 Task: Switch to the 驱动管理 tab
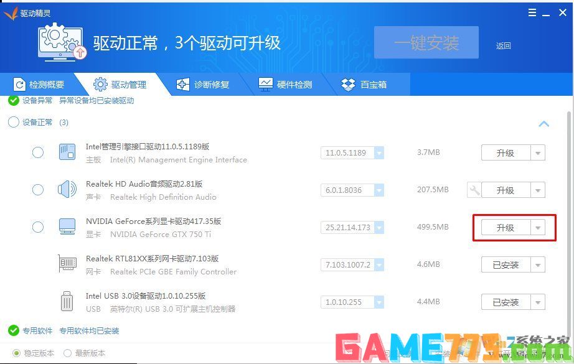click(x=120, y=85)
